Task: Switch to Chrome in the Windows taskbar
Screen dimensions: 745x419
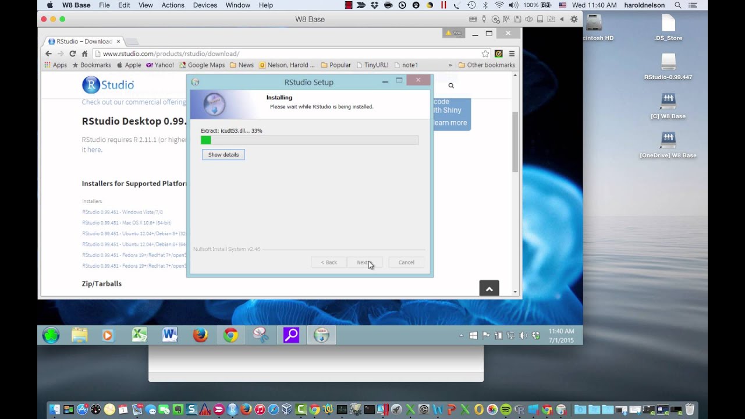Action: (230, 335)
